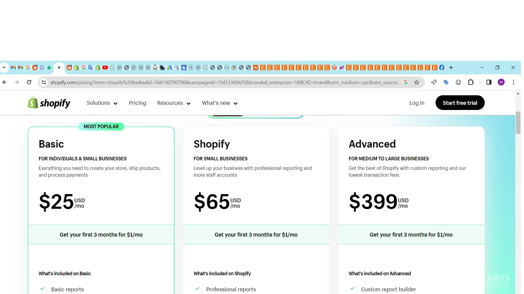Open the Pricing nav link

click(138, 103)
